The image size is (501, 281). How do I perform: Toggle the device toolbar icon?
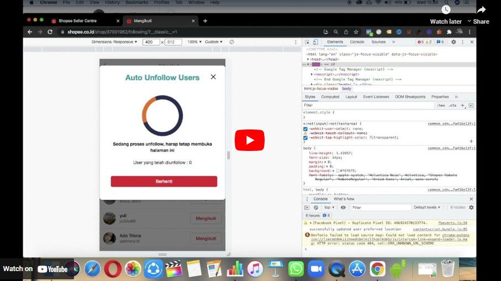[315, 42]
